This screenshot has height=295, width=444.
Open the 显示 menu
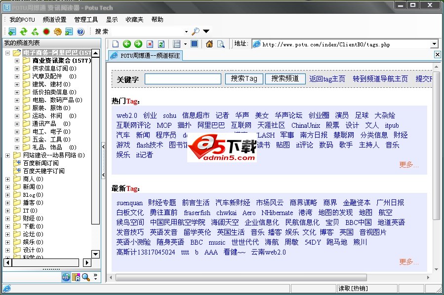(x=112, y=20)
